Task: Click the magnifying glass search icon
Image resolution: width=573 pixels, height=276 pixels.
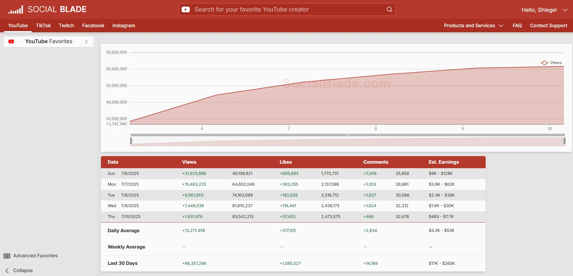Action: [389, 9]
